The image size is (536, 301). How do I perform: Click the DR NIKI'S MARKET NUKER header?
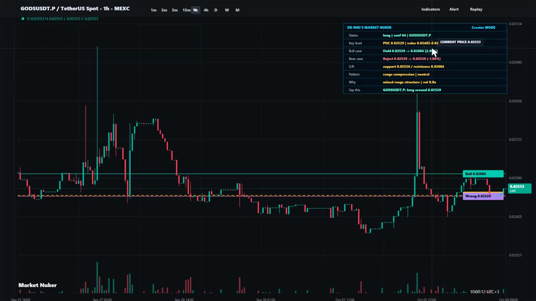[x=369, y=28]
